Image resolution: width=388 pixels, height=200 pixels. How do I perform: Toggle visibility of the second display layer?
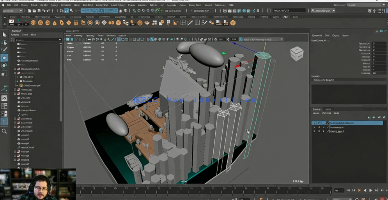[x=314, y=127]
